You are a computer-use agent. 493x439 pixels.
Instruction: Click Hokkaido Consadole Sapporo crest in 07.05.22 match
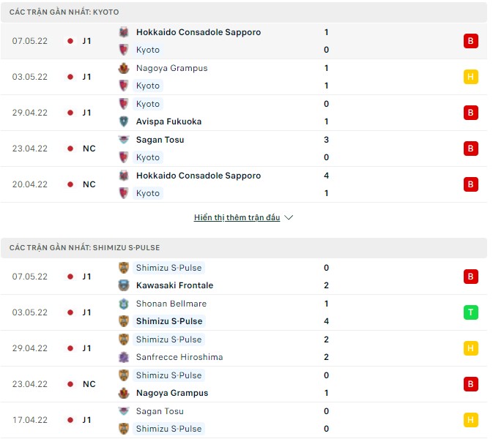124,32
